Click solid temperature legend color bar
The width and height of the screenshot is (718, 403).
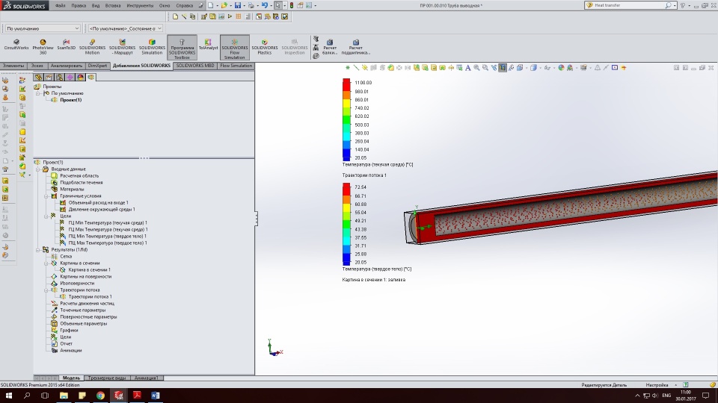pyautogui.click(x=346, y=225)
